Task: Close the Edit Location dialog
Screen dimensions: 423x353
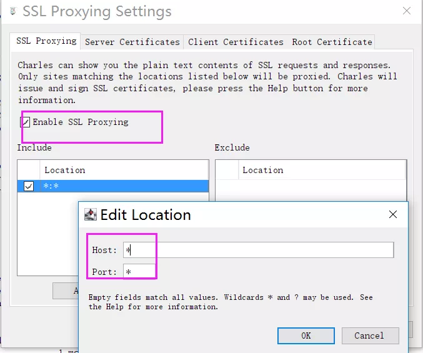Action: (x=393, y=215)
